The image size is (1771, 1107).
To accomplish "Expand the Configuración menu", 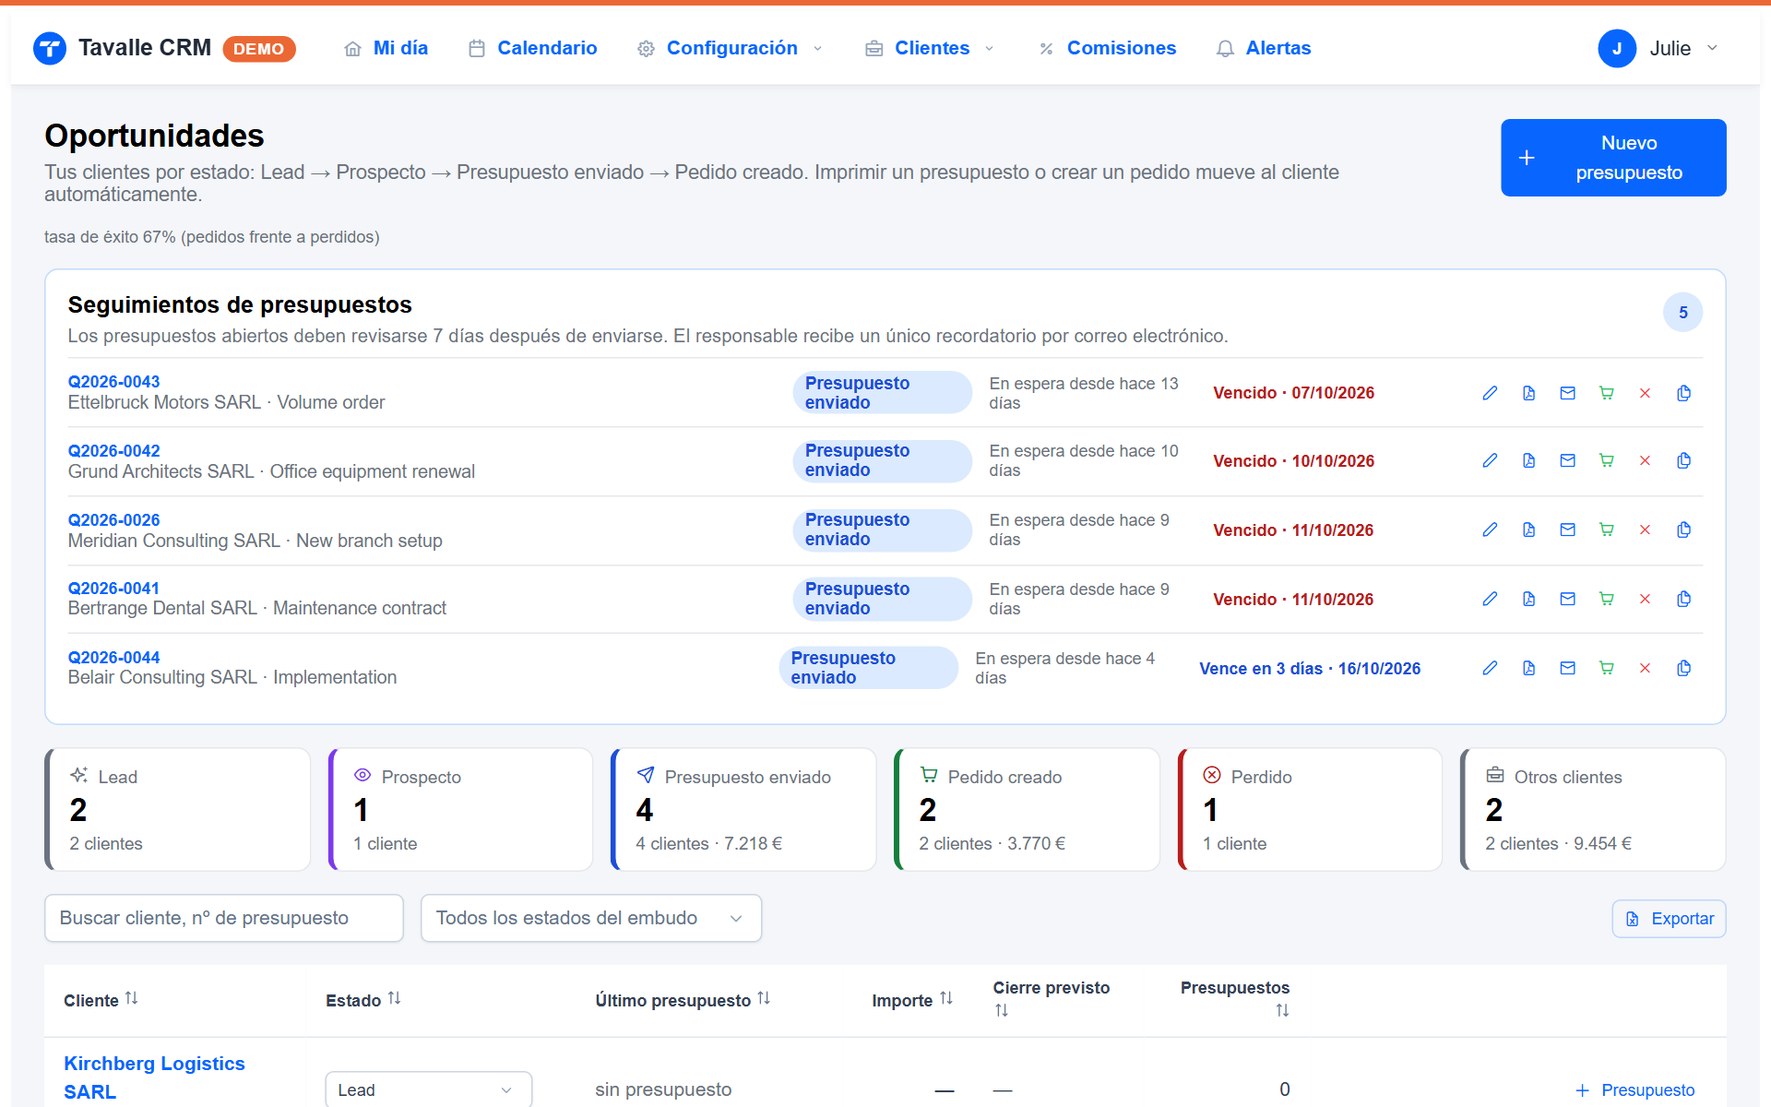I will pos(731,48).
